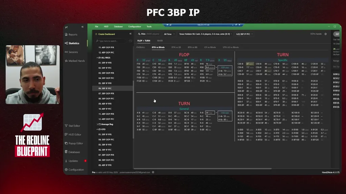Viewport: 346px width, 194px height.
Task: Select the BTN vs Blinds tab
Action: pos(158,47)
